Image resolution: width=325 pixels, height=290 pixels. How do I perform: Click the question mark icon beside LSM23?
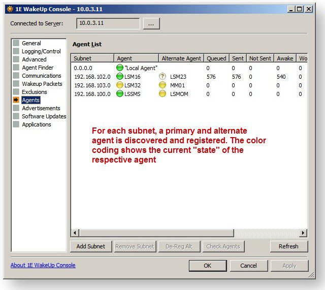[162, 76]
